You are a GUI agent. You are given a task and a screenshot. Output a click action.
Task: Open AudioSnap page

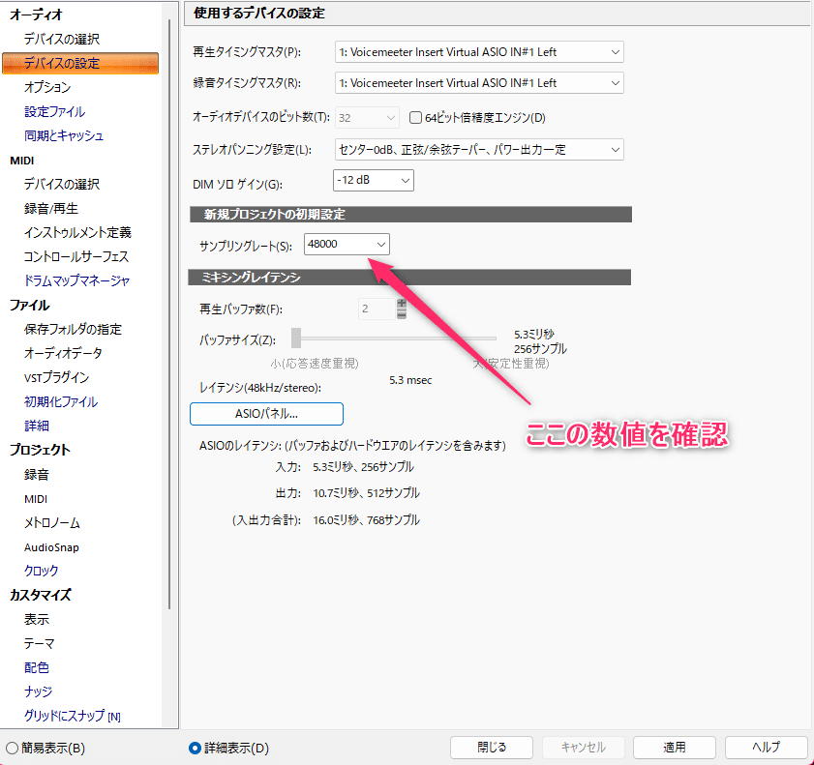(51, 547)
